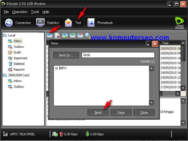Click the Send To... button

[x=66, y=55]
